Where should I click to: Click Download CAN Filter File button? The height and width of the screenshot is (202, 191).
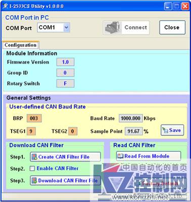tap(65, 181)
